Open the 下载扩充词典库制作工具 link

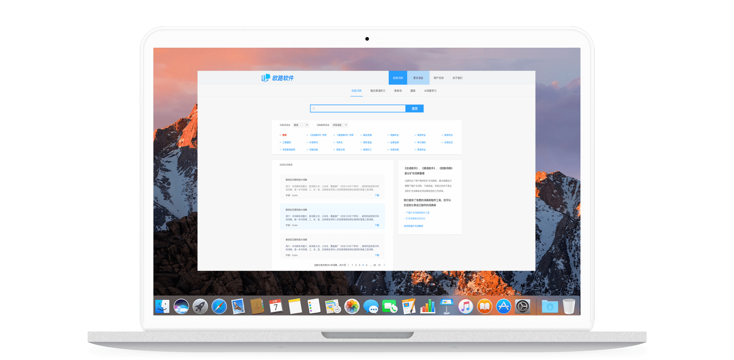417,213
